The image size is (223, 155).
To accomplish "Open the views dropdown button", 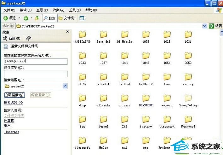I will click(83, 18).
